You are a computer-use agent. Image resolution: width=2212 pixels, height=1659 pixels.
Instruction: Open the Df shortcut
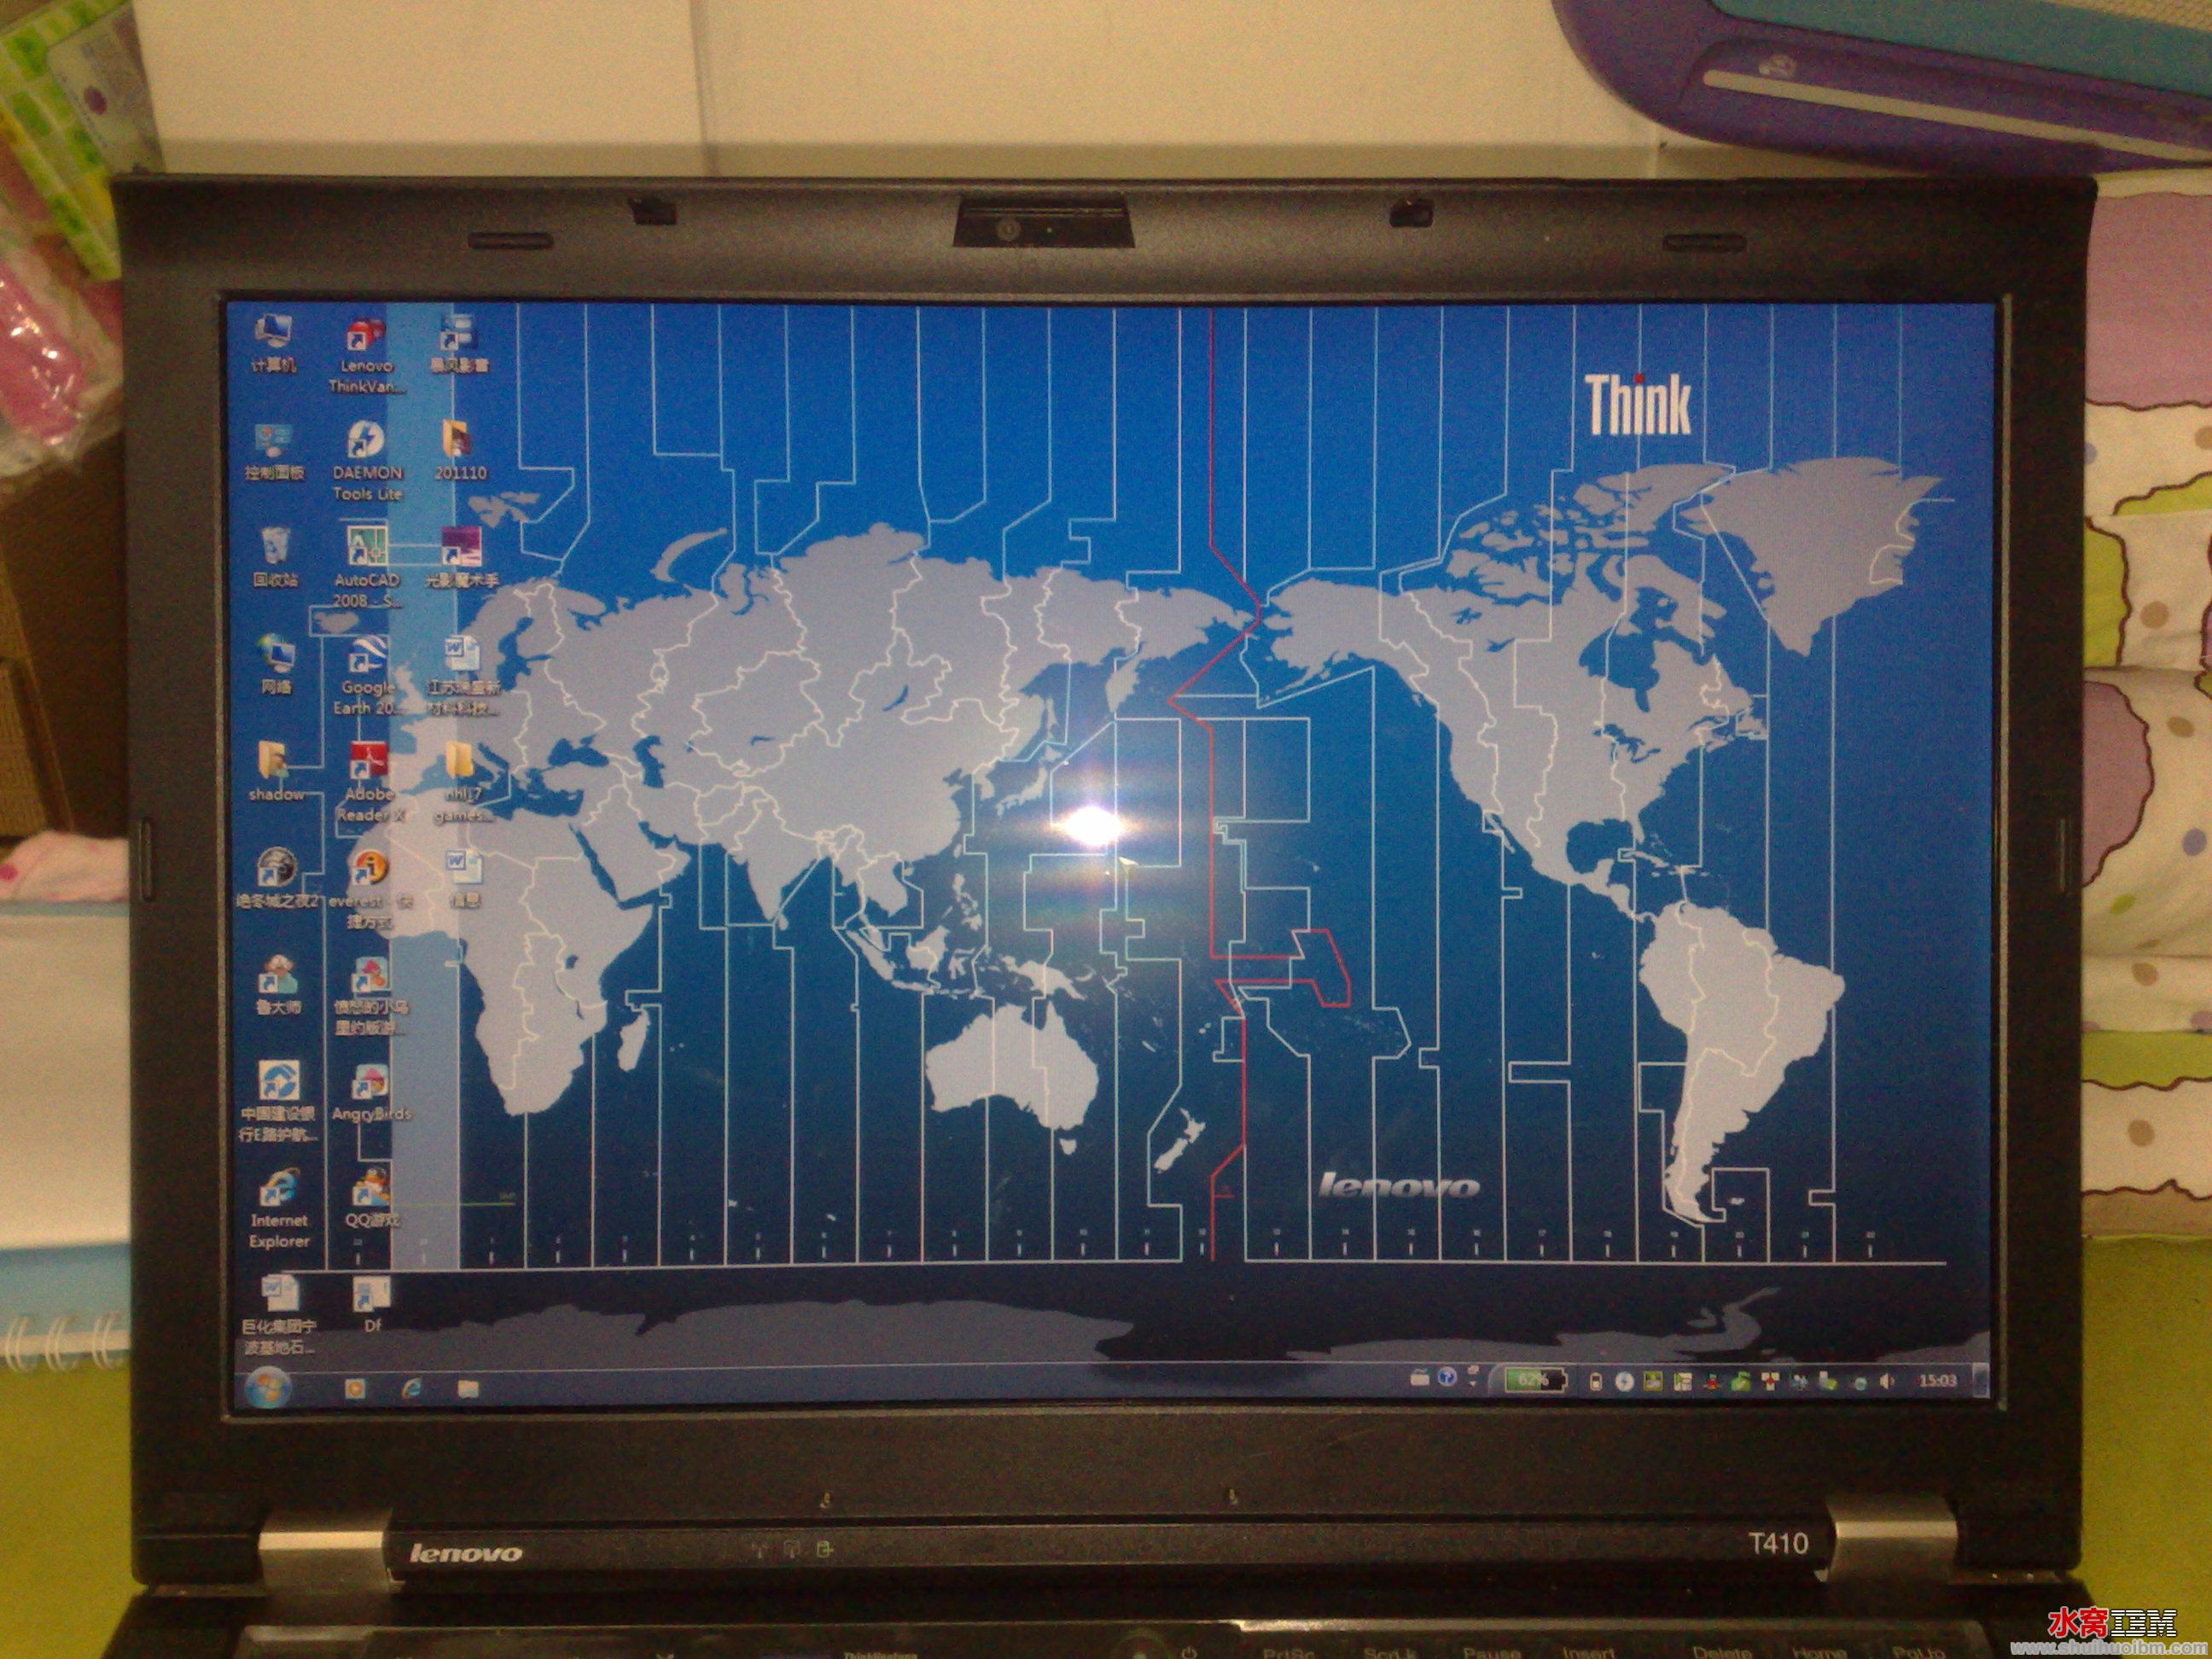(372, 1305)
